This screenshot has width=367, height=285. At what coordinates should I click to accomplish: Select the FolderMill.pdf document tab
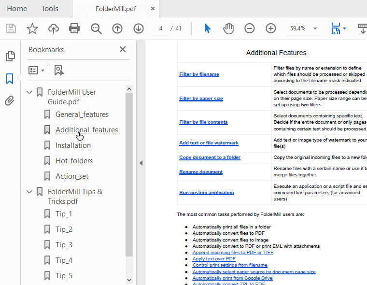[115, 9]
